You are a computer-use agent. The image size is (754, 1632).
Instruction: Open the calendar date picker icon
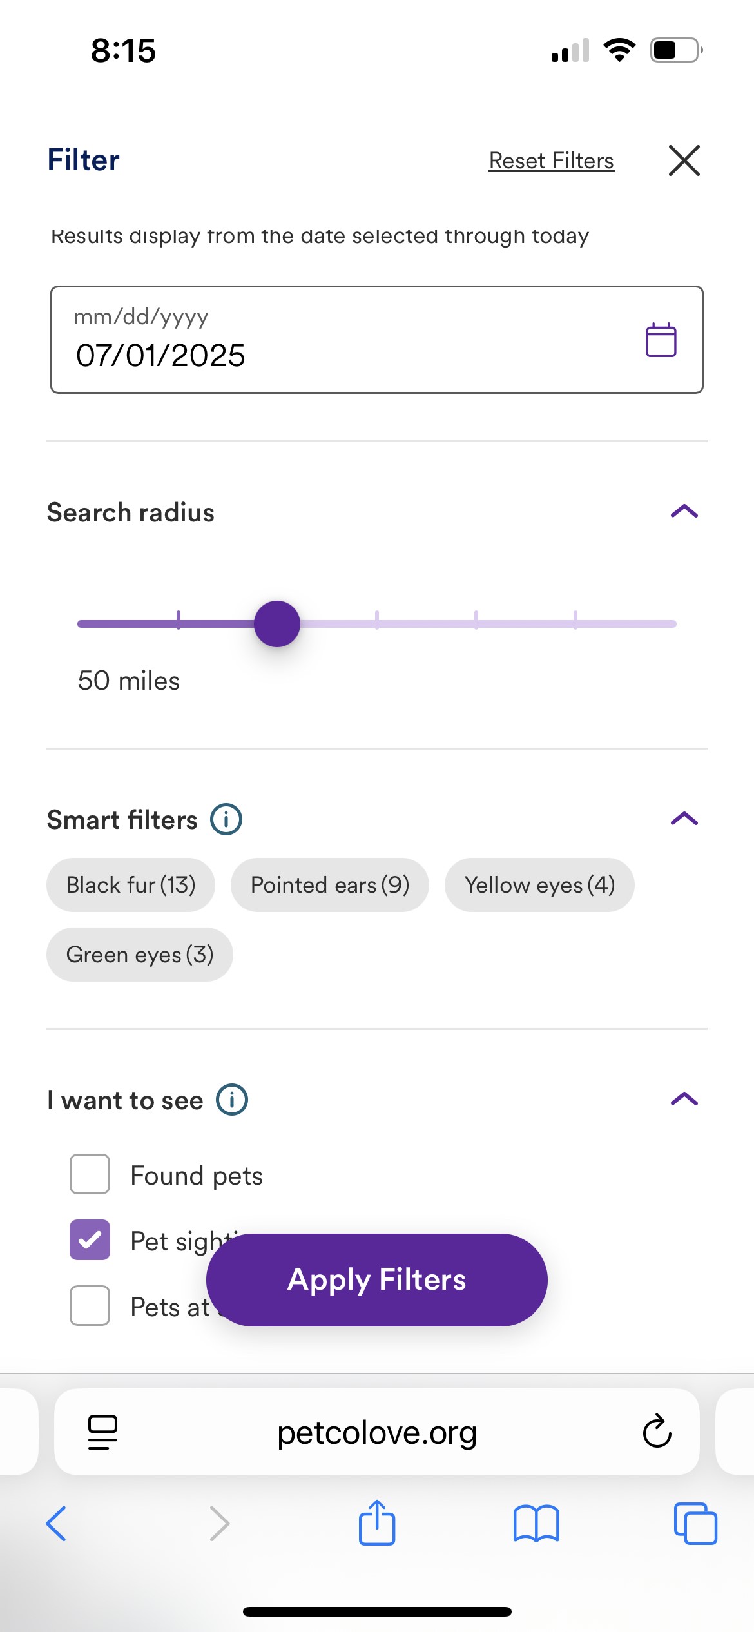(661, 340)
